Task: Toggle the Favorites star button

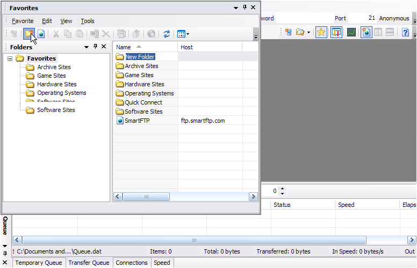Action: pyautogui.click(x=321, y=32)
